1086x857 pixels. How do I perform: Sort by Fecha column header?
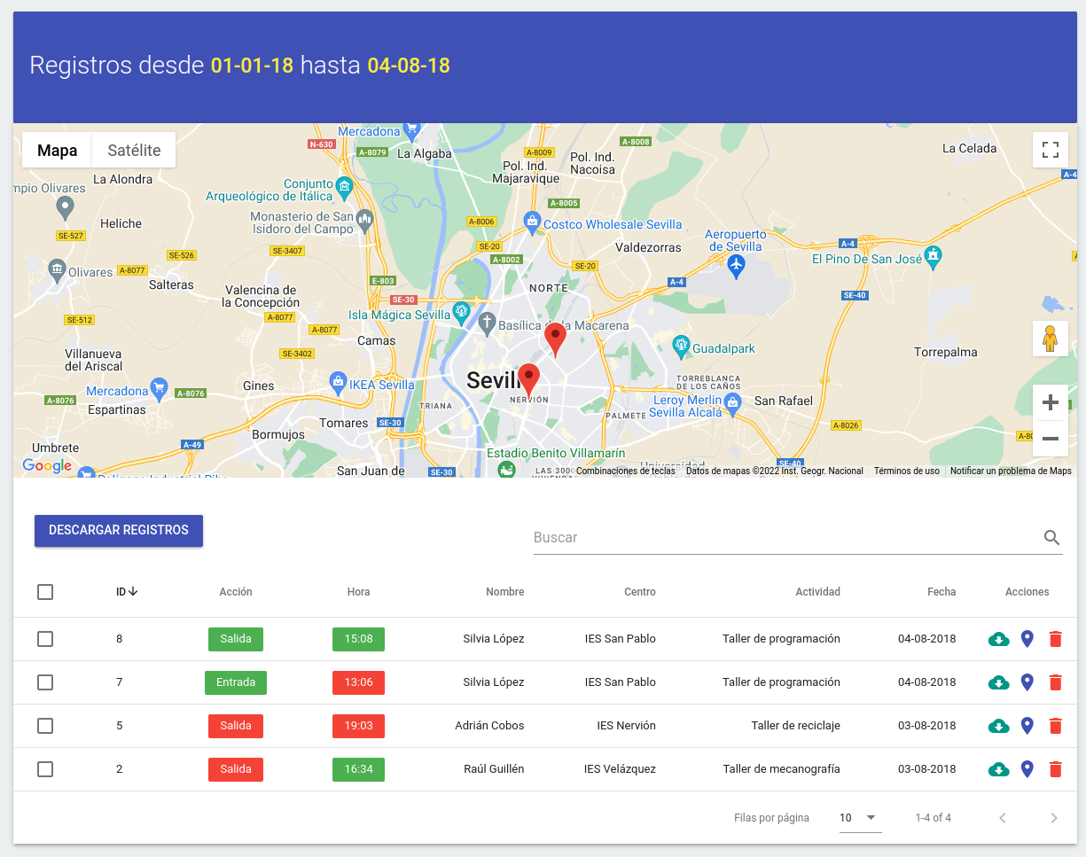click(x=941, y=592)
